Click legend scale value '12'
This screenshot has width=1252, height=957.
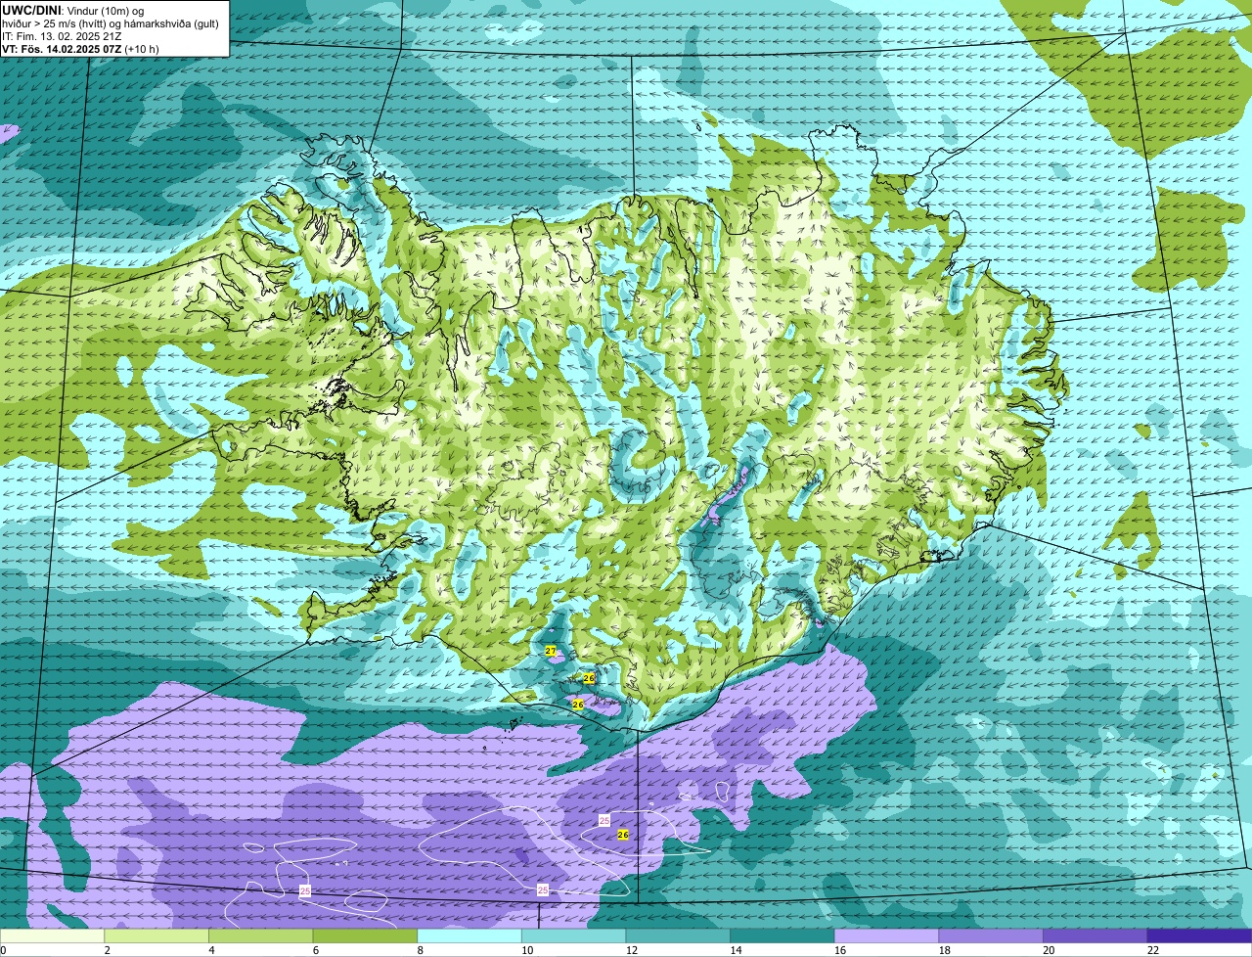pos(632,950)
